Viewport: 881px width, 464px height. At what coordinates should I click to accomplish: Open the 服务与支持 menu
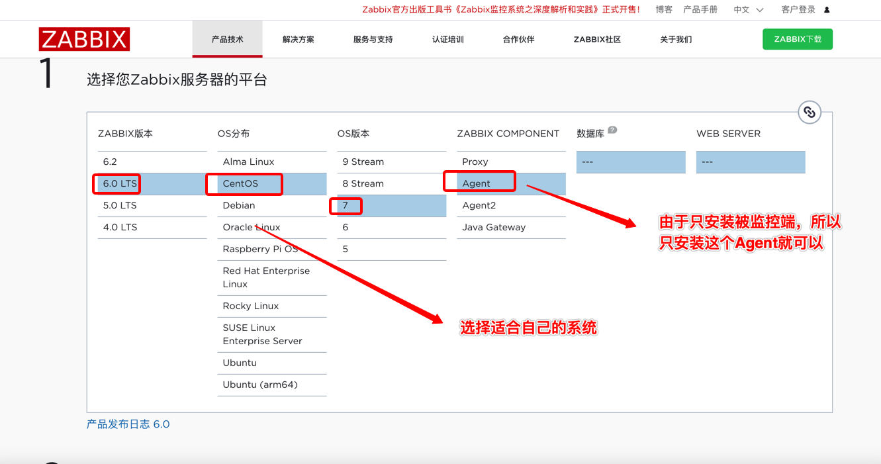click(x=373, y=39)
